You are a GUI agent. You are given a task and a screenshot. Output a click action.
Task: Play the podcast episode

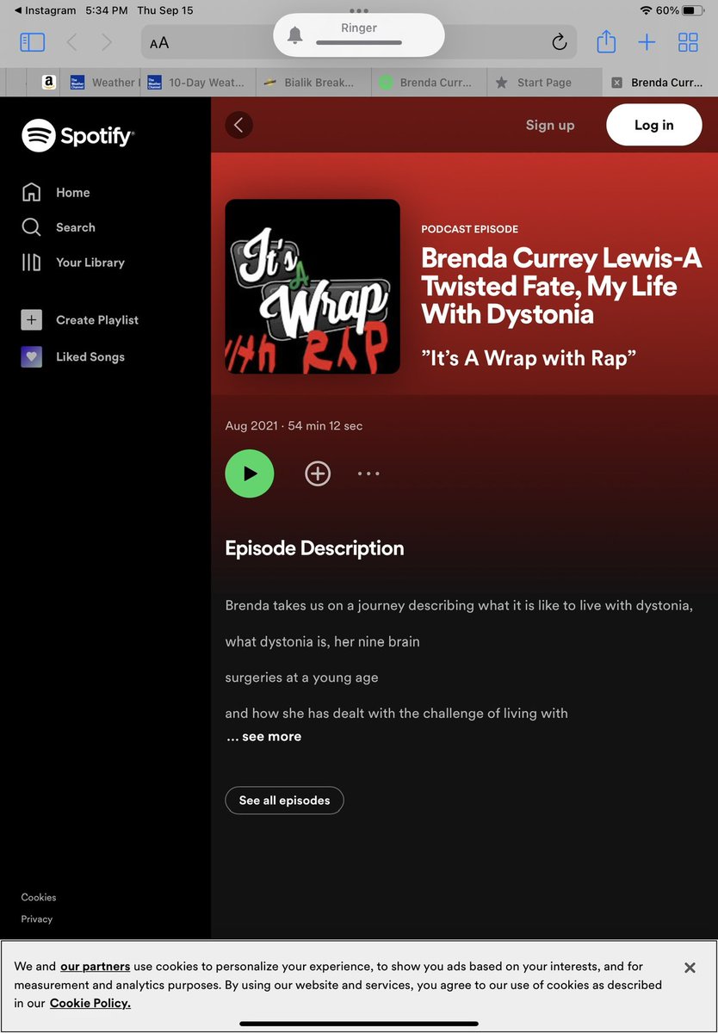tap(250, 473)
